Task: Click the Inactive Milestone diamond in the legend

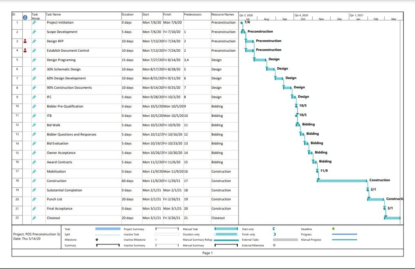Action: tap(156, 240)
